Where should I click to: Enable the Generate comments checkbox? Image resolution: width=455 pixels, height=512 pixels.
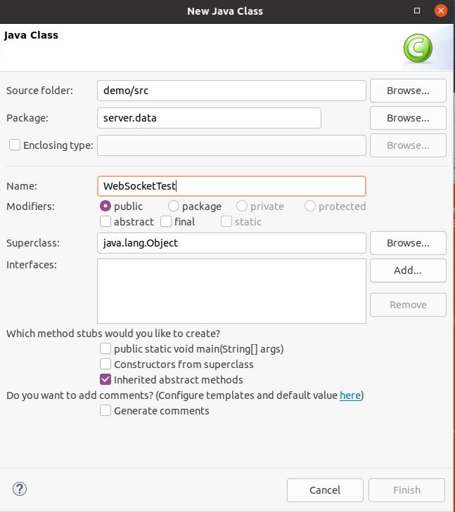(x=105, y=410)
